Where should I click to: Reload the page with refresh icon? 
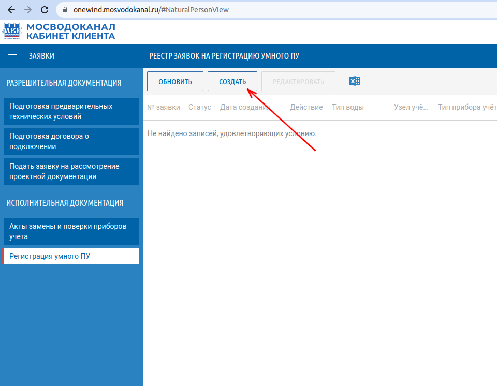[45, 10]
